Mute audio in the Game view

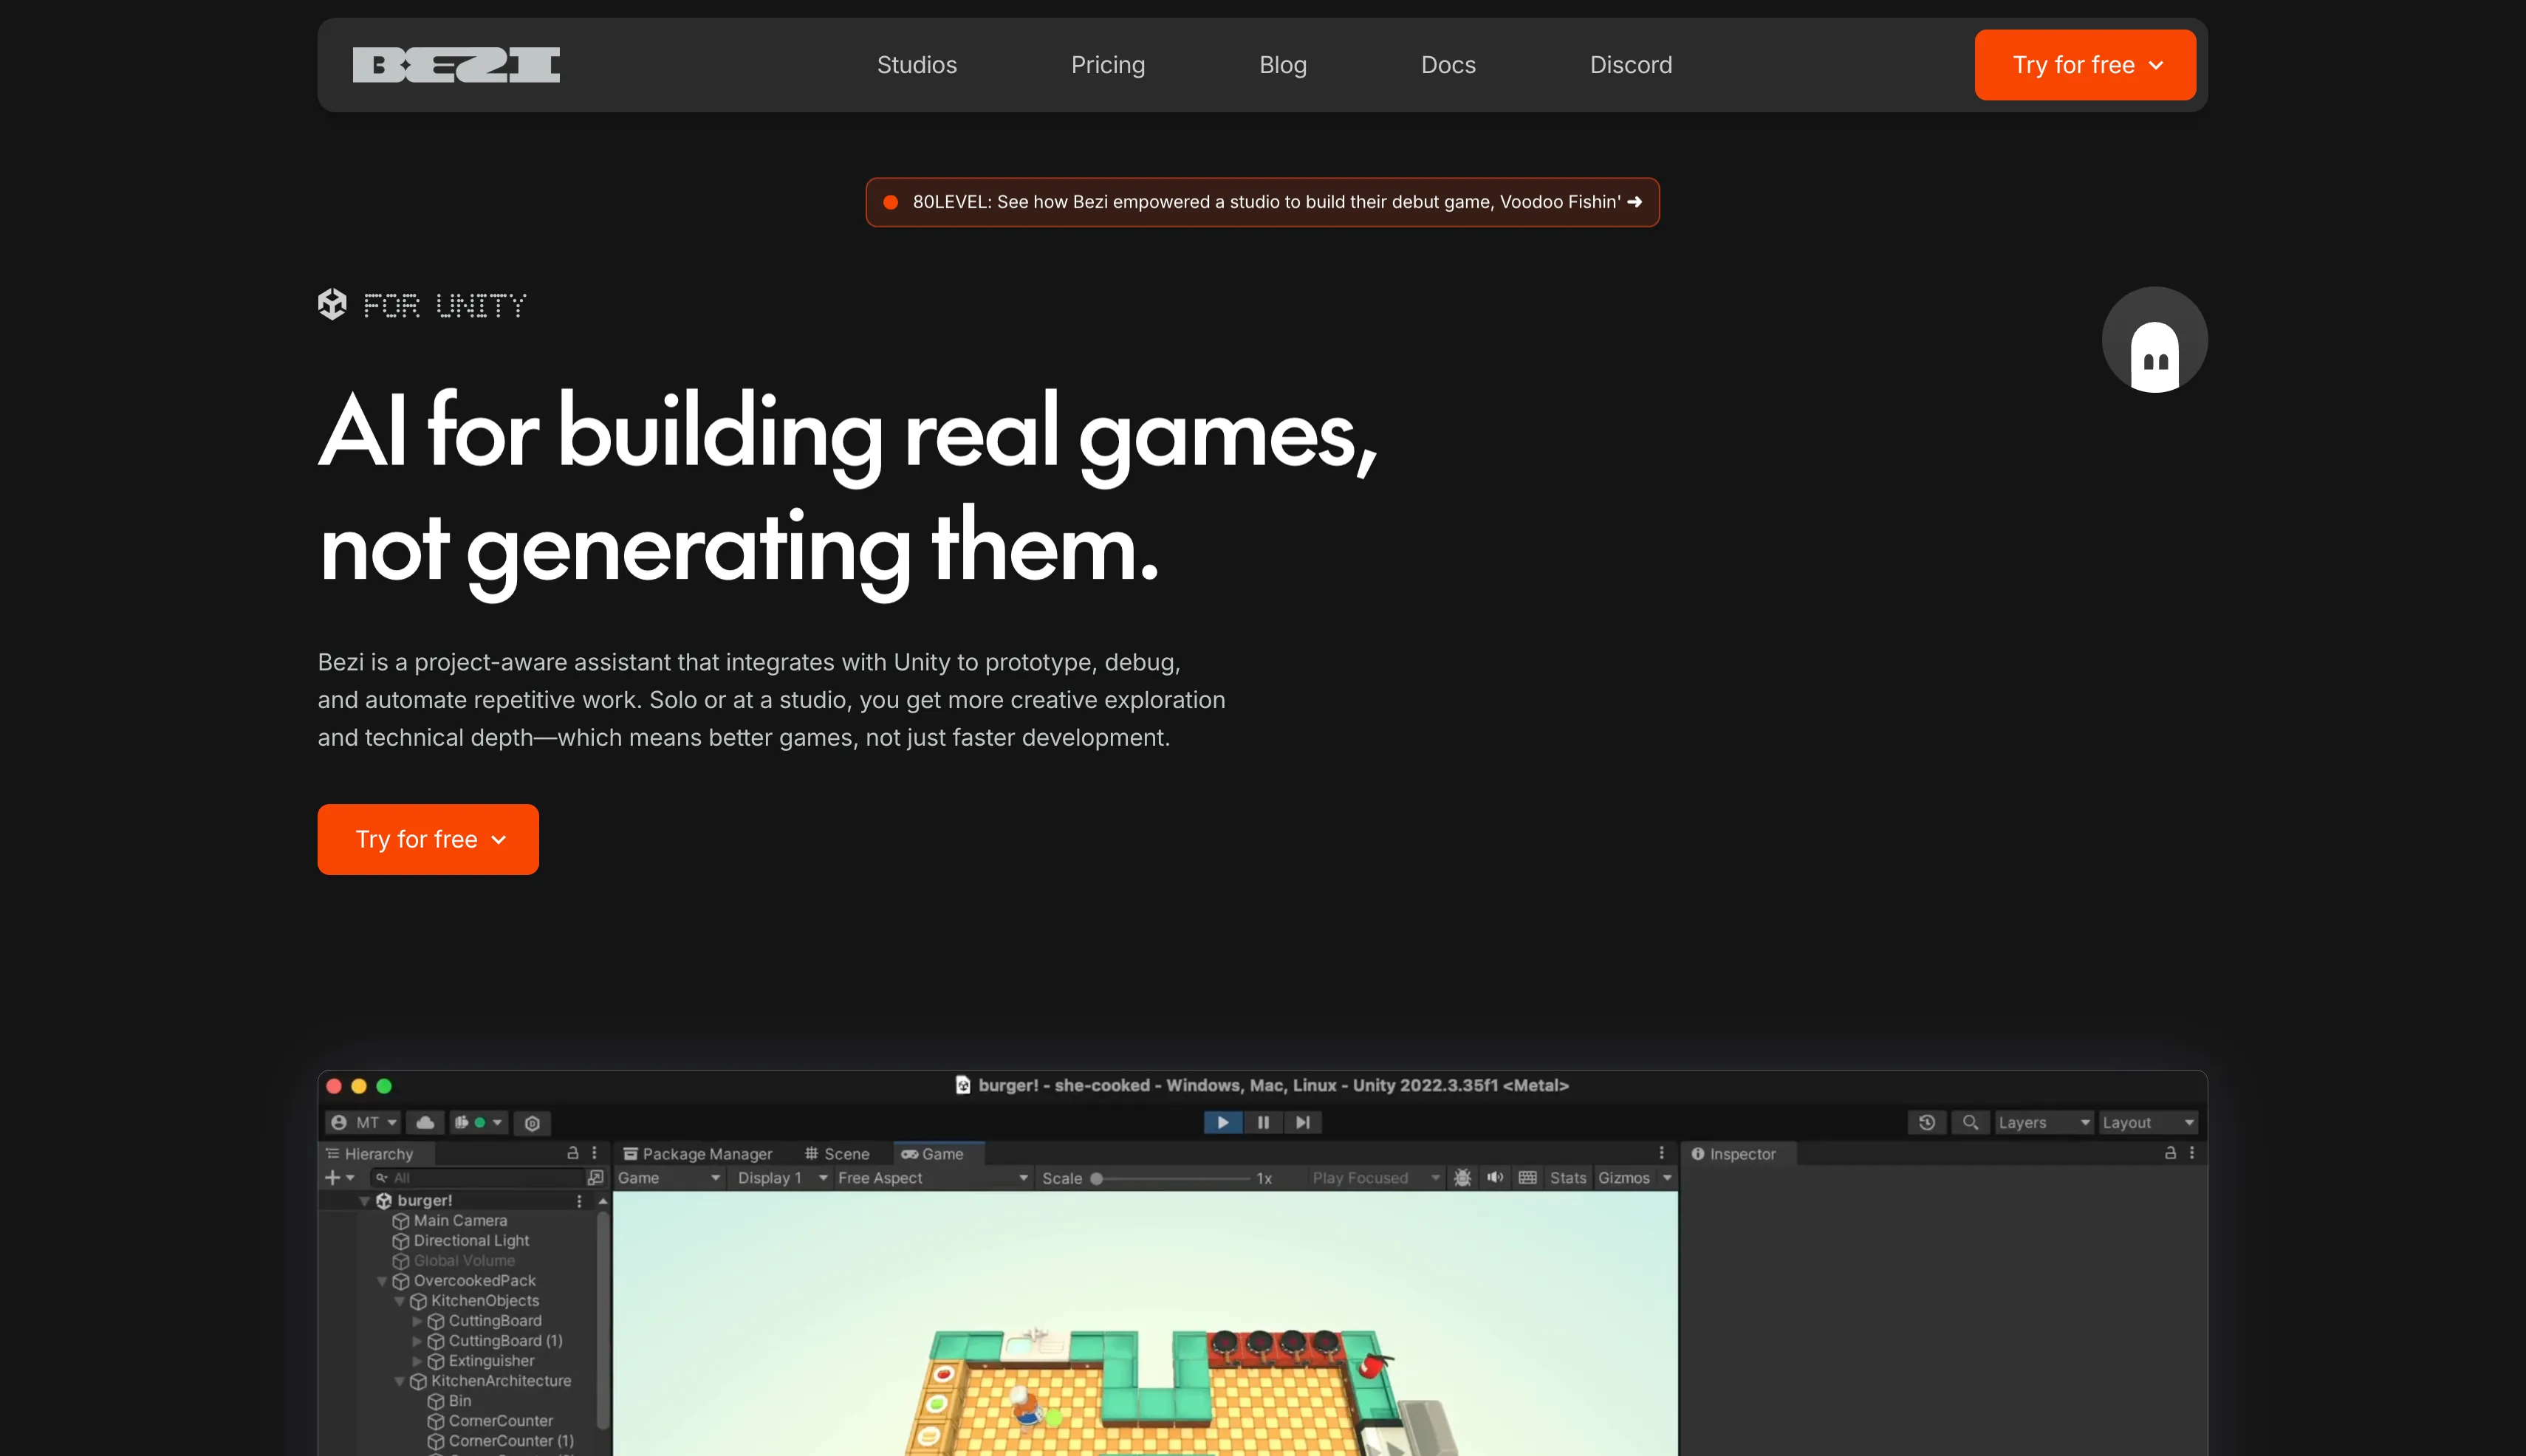point(1495,1178)
